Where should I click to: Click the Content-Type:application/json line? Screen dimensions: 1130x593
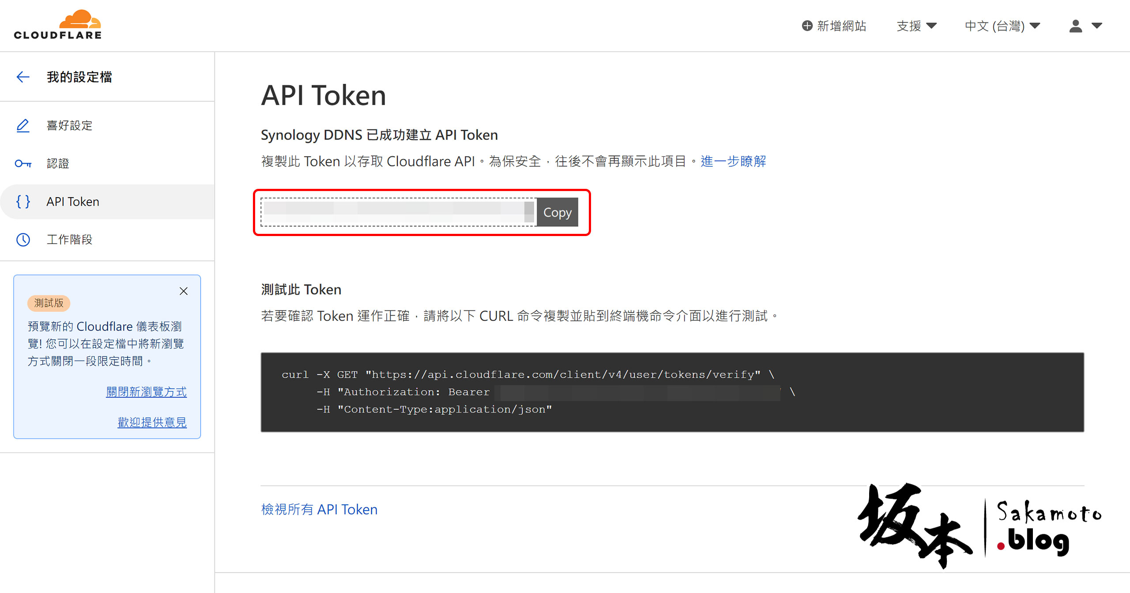click(x=434, y=409)
